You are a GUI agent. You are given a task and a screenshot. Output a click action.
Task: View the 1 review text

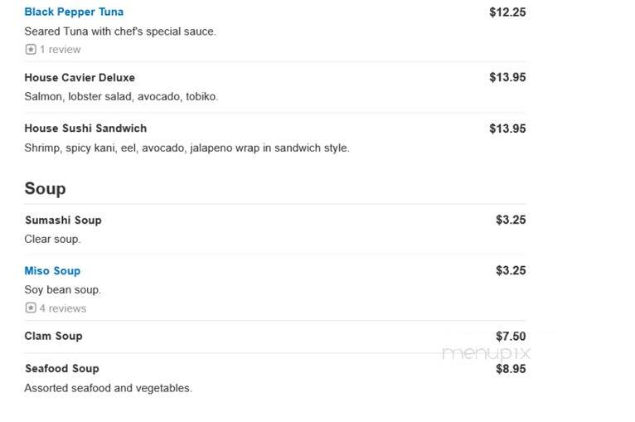coord(61,50)
